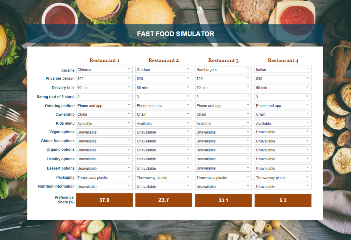Image resolution: width=351 pixels, height=240 pixels.
Task: Click the Fast Food Simulator title banner
Action: 175,34
